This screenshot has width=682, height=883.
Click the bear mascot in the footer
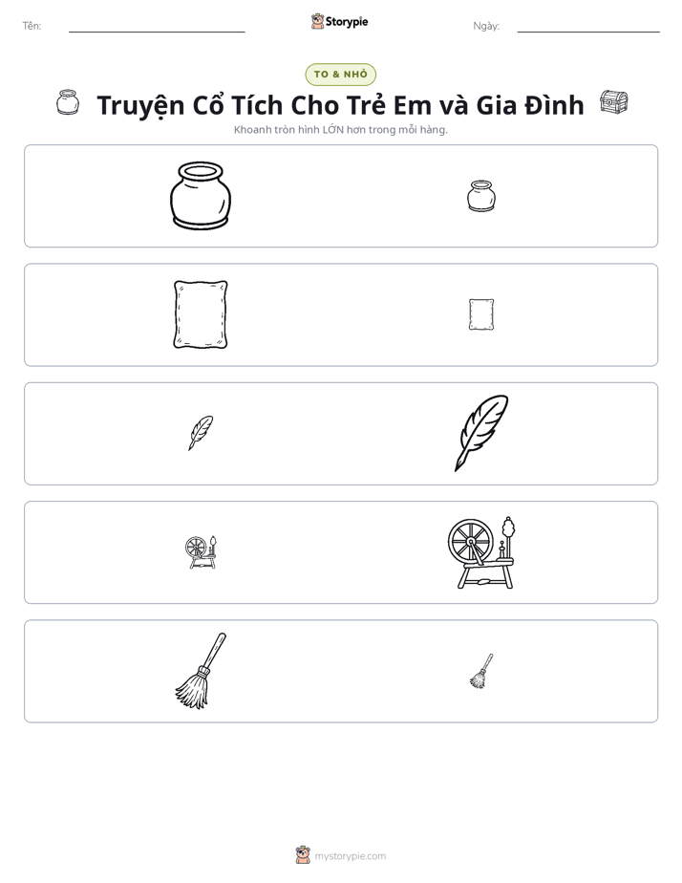click(303, 855)
